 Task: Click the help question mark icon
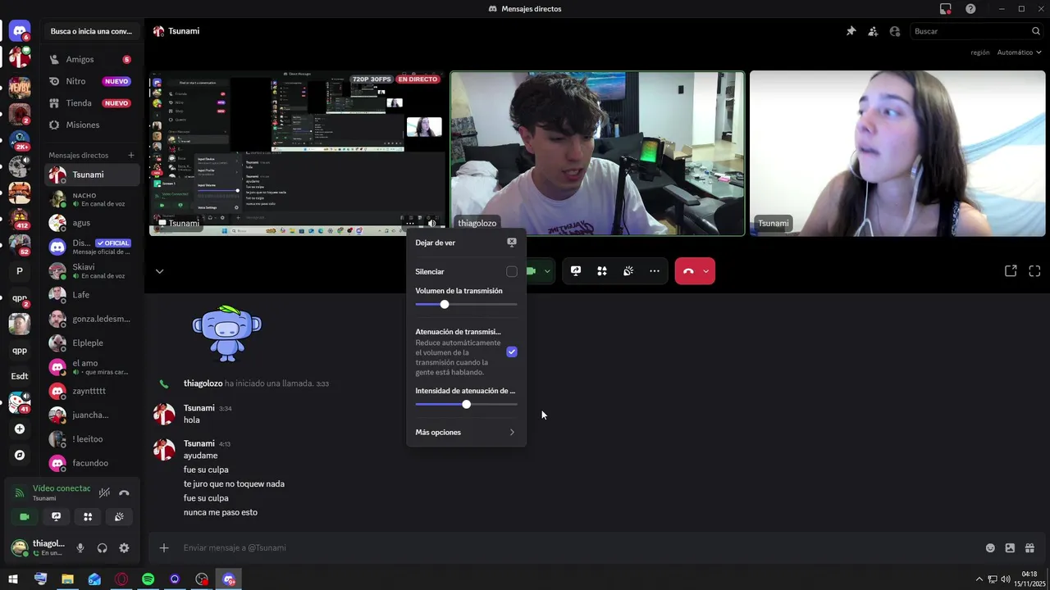coord(970,8)
